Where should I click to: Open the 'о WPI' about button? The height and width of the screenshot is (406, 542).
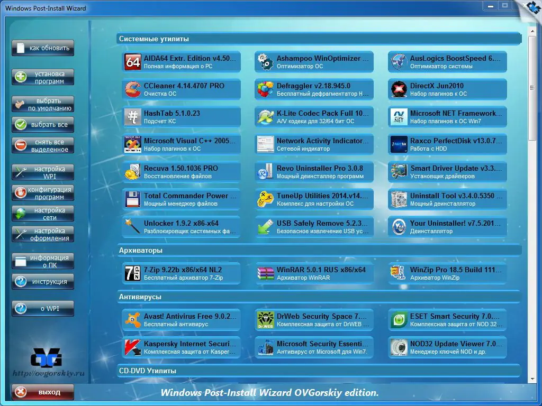pos(43,308)
